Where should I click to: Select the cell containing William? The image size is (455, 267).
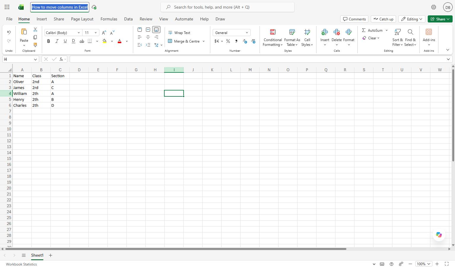pyautogui.click(x=22, y=93)
